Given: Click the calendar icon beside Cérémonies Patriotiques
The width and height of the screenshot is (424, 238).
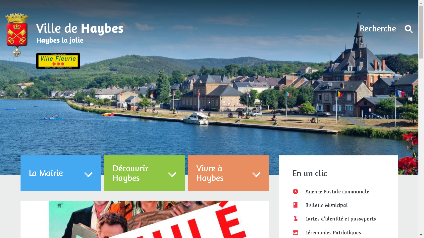Looking at the screenshot, I should tap(295, 232).
